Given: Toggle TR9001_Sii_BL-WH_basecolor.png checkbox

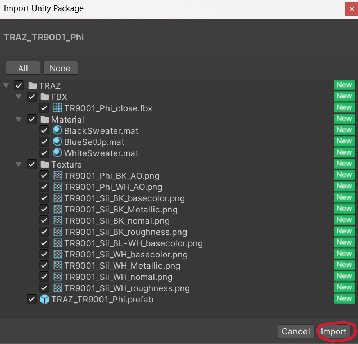Looking at the screenshot, I should coord(44,243).
